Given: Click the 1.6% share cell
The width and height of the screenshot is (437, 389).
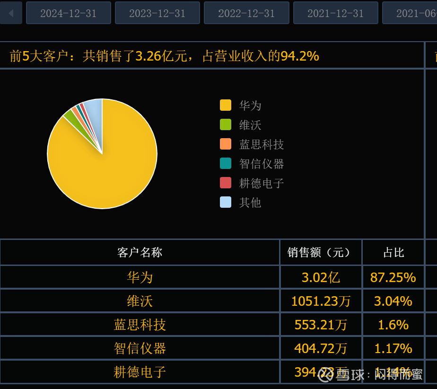Looking at the screenshot, I should (x=393, y=325).
